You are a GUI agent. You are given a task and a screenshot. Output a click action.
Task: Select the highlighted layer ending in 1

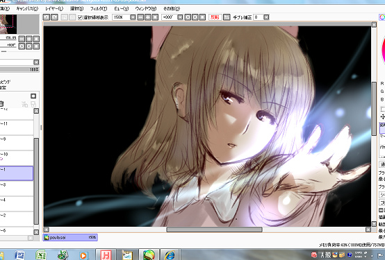coord(17,173)
